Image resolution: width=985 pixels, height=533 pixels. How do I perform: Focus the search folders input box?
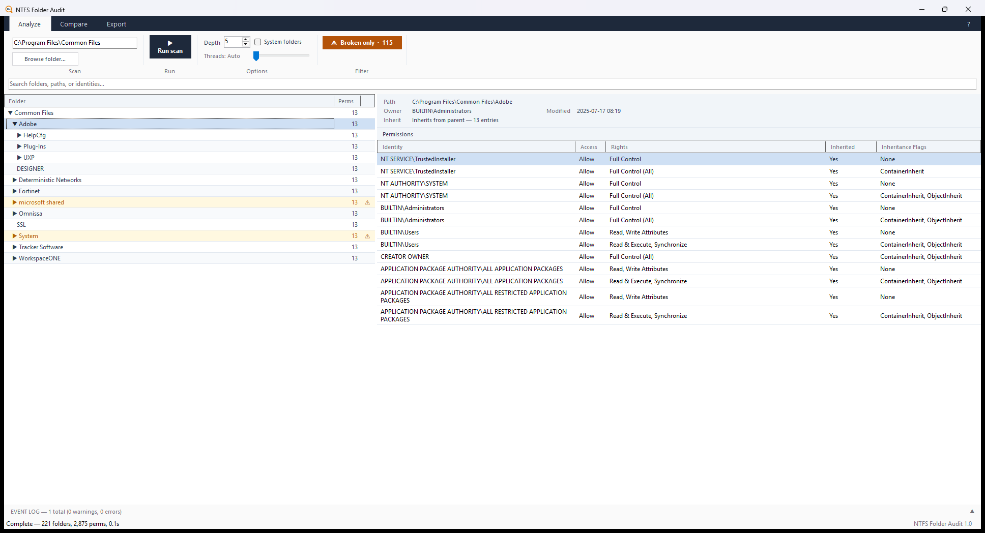click(x=492, y=84)
